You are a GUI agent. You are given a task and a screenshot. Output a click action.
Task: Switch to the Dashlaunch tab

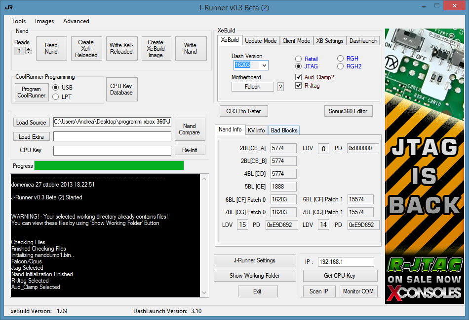(x=363, y=40)
